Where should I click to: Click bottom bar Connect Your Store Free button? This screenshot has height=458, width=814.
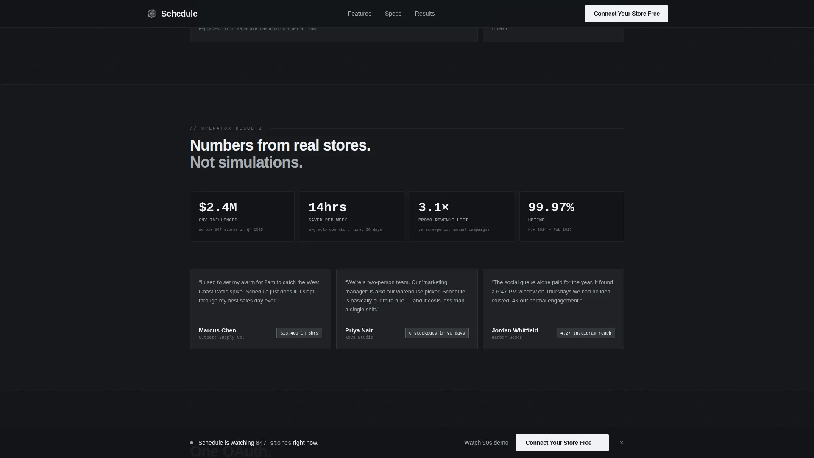(x=562, y=443)
